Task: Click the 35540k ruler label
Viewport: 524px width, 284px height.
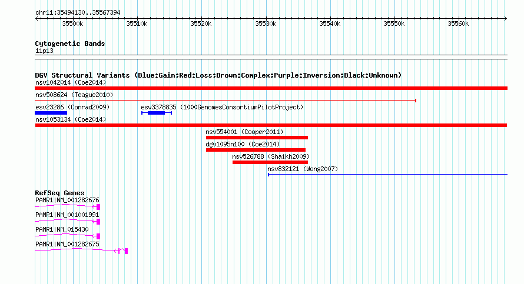Action: pyautogui.click(x=330, y=24)
